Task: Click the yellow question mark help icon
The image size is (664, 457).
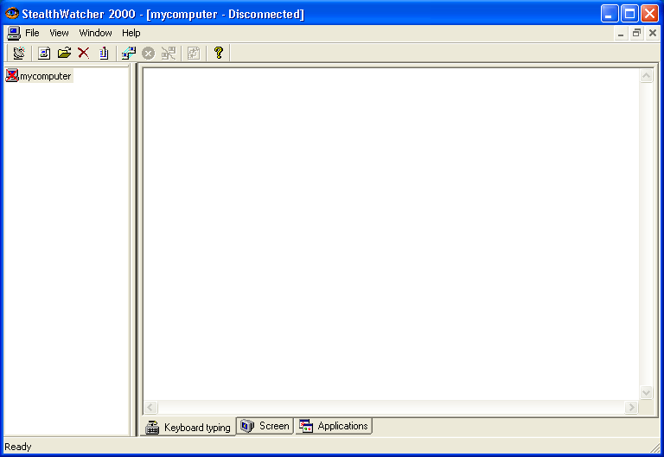Action: pyautogui.click(x=219, y=54)
